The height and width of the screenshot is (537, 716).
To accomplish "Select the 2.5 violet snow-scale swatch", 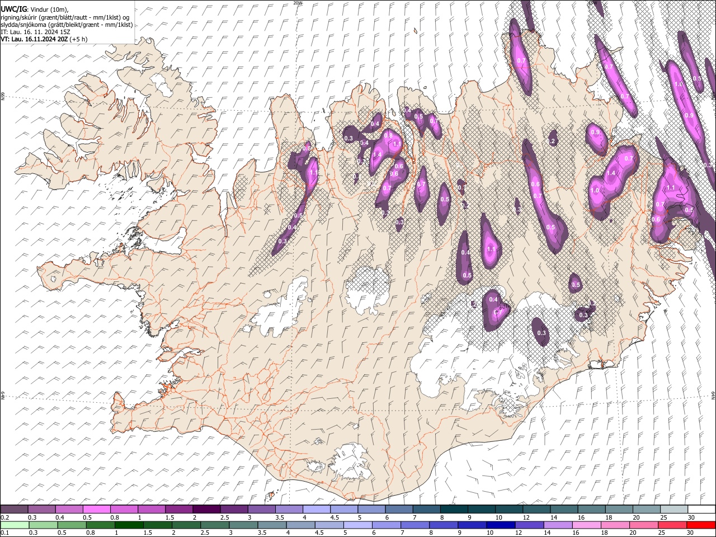I will tap(234, 510).
